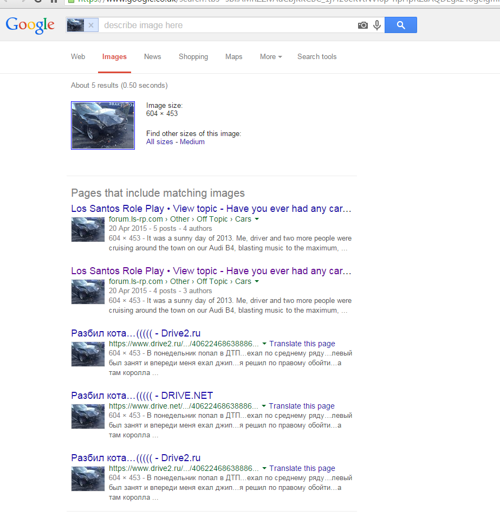Open 'Разбил кота - DRIVE.NET' result
500x517 pixels.
pyautogui.click(x=142, y=395)
